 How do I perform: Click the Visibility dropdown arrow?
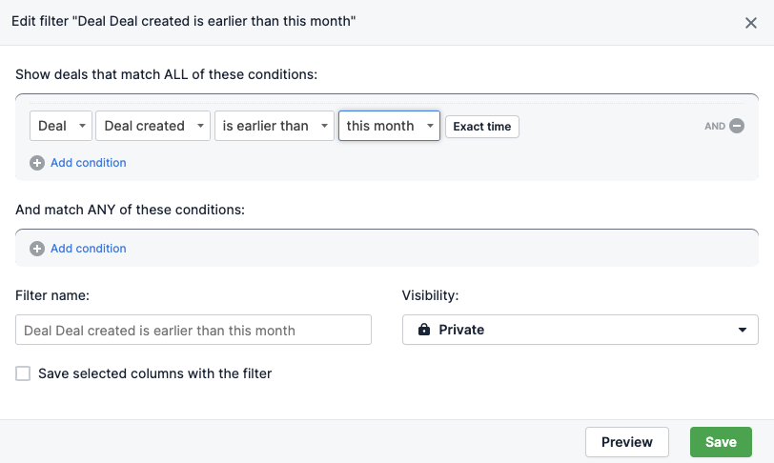(x=743, y=330)
